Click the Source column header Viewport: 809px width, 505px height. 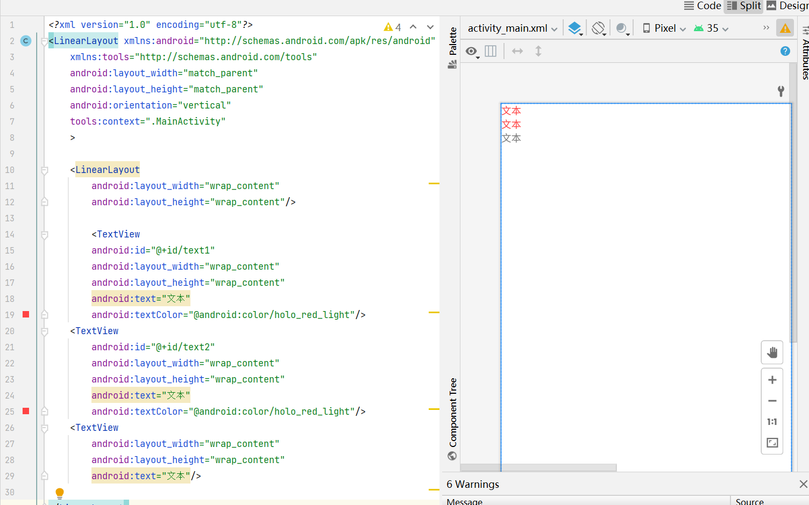click(x=749, y=501)
